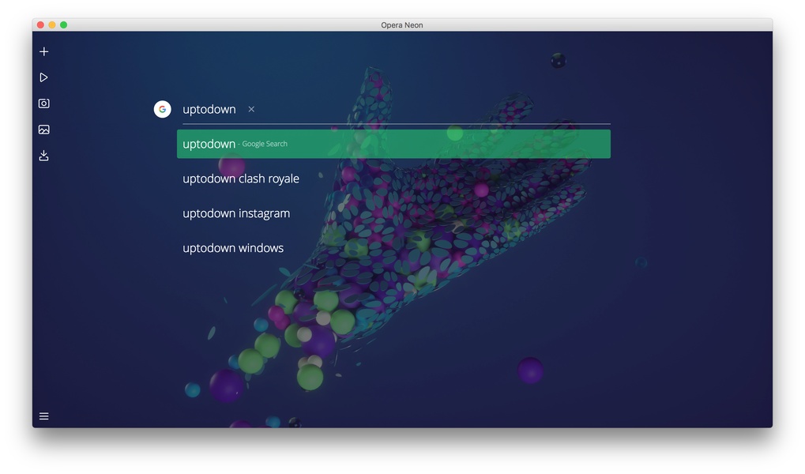Clear the search text with X
This screenshot has height=474, width=805.
point(251,110)
